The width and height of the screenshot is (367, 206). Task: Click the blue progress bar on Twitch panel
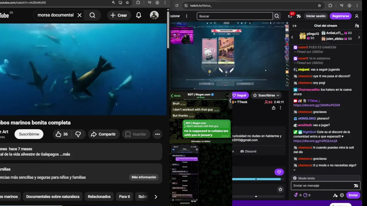(x=256, y=179)
